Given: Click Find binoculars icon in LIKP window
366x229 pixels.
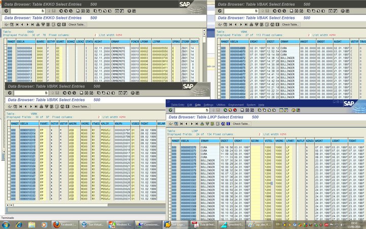Looking at the screenshot, I should coord(247,110).
